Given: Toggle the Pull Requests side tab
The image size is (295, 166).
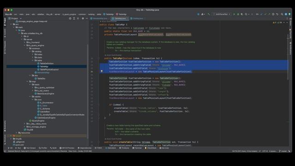Looking at the screenshot, I should [x=5, y=47].
